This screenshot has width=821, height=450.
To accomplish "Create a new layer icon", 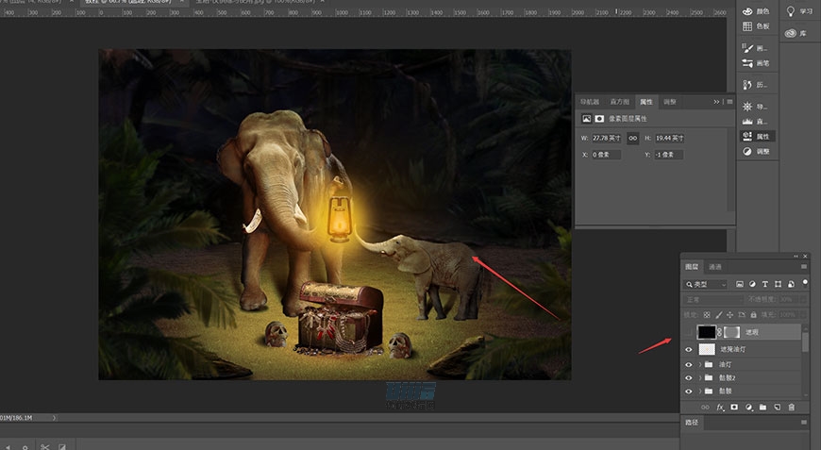I will [x=777, y=408].
